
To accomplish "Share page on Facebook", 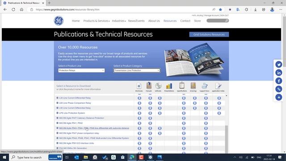I will [279, 81].
